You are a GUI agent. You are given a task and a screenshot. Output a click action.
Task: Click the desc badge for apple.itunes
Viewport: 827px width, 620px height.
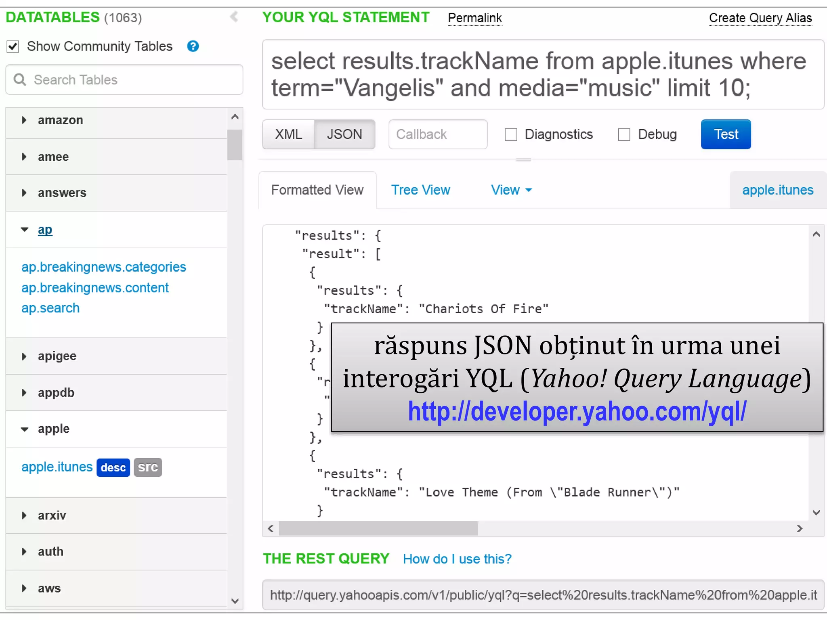point(113,467)
